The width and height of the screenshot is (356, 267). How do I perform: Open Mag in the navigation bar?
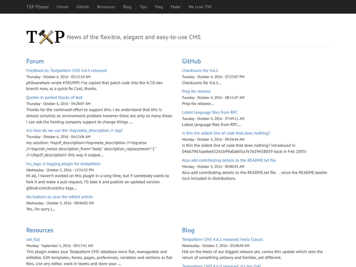tap(159, 7)
